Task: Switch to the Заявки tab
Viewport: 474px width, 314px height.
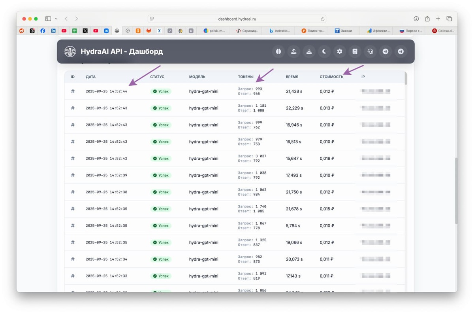Action: [x=344, y=30]
